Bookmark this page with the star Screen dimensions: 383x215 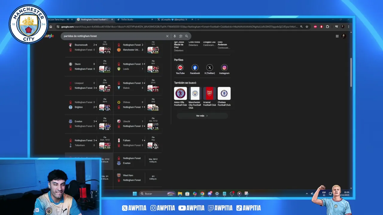307,27
